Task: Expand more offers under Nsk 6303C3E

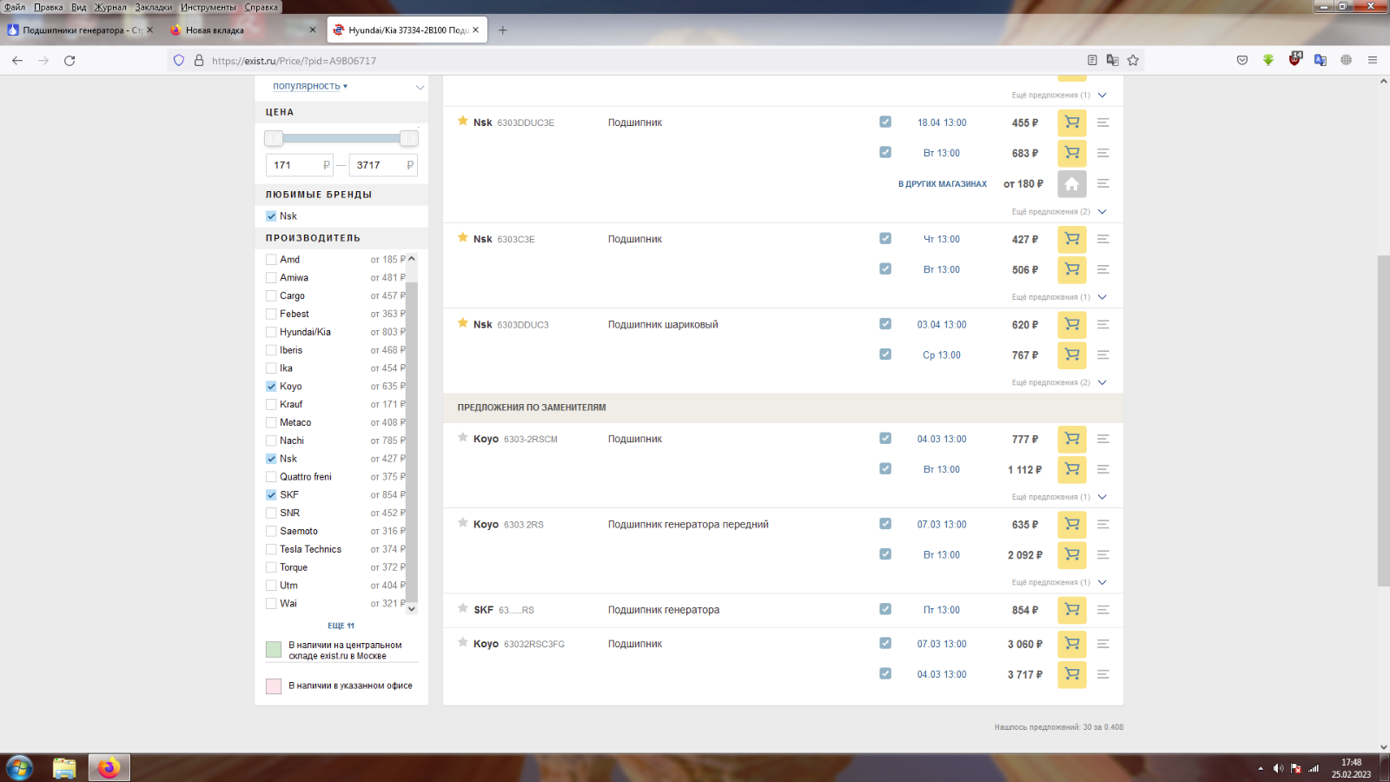Action: click(x=1059, y=297)
